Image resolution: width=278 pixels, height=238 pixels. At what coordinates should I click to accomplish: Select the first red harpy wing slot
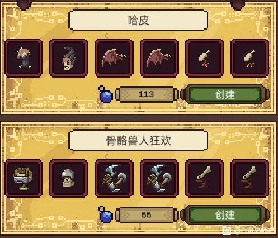[x=114, y=58]
